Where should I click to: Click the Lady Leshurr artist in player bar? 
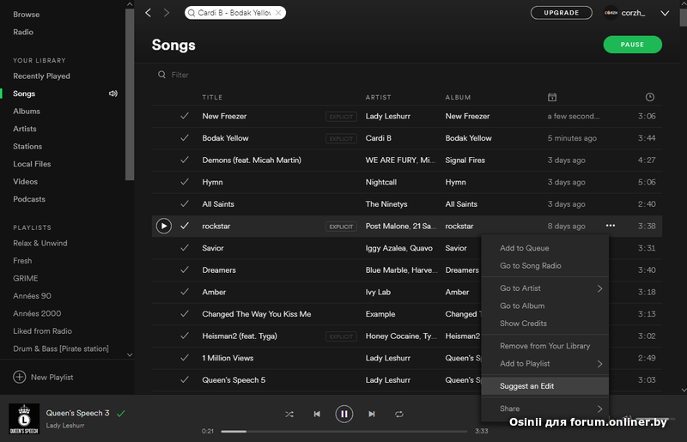(x=65, y=426)
